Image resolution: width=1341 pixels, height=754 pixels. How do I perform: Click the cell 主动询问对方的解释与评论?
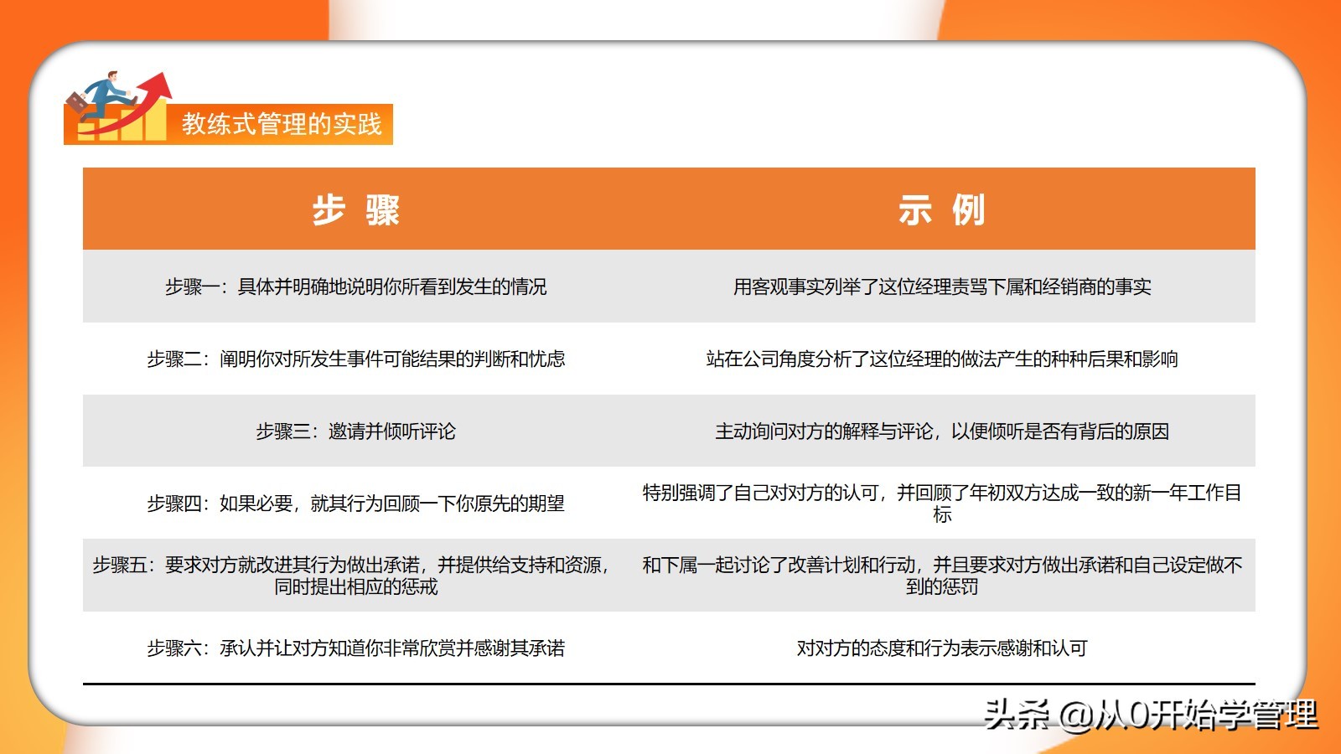[942, 431]
